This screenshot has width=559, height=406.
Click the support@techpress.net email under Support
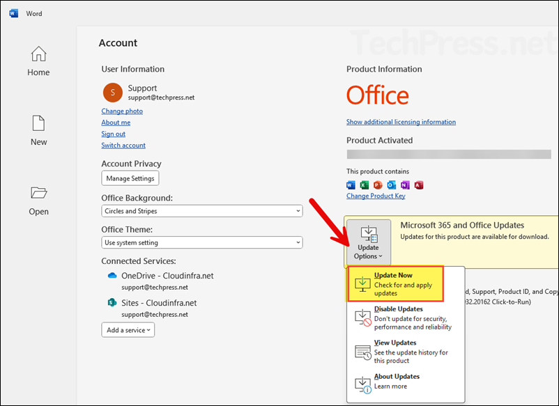click(161, 97)
